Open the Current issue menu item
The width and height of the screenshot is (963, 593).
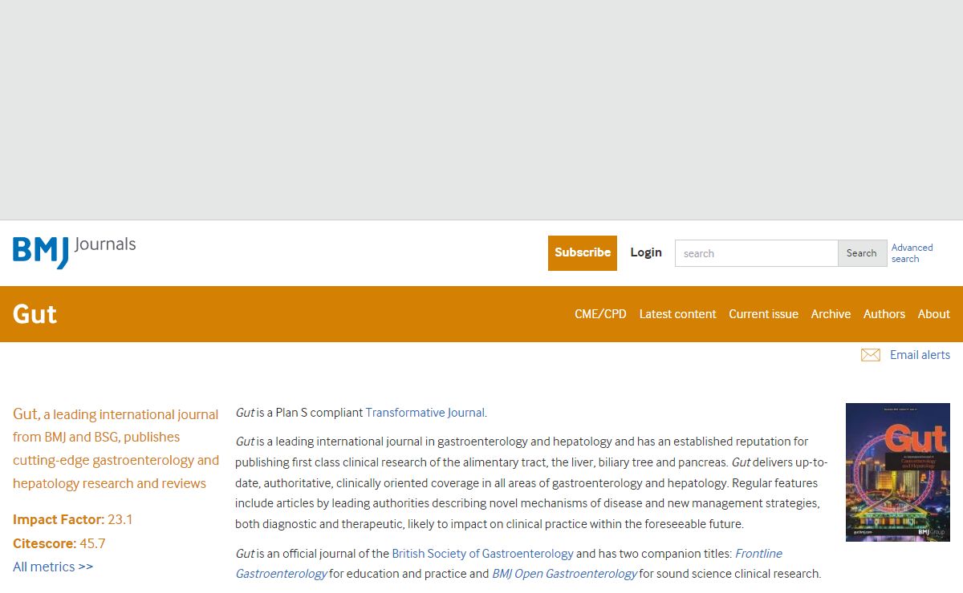[x=763, y=314]
